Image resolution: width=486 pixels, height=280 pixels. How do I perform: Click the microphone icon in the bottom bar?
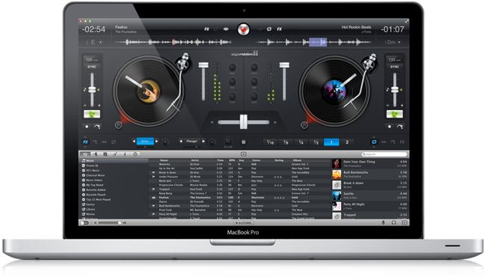(x=384, y=222)
